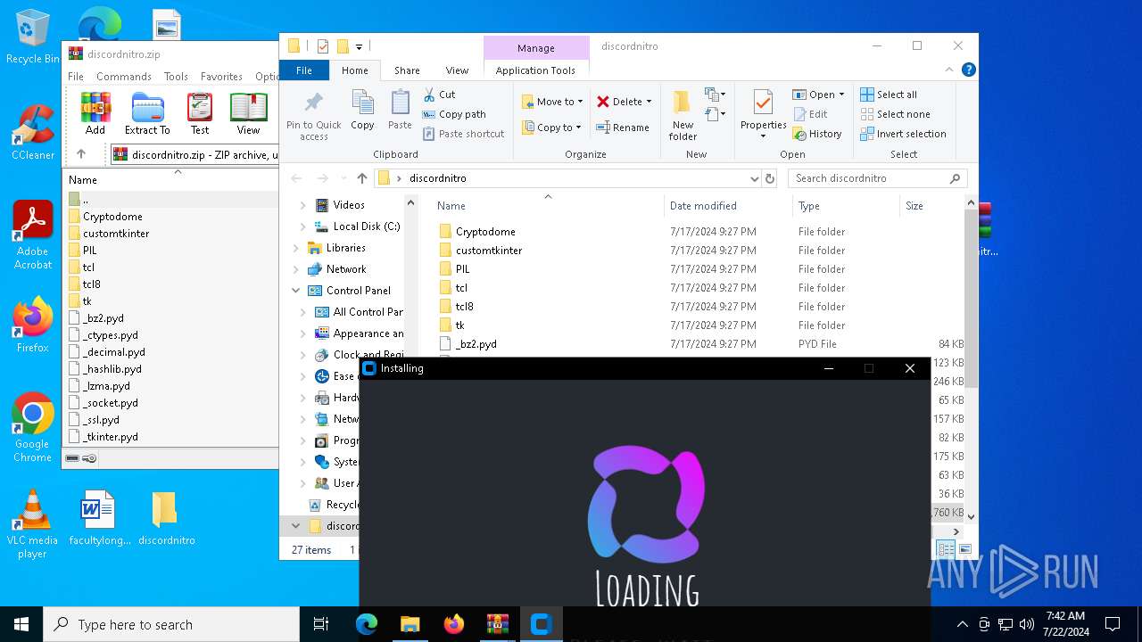Open Task View on the taskbar
The height and width of the screenshot is (642, 1142).
pyautogui.click(x=321, y=624)
